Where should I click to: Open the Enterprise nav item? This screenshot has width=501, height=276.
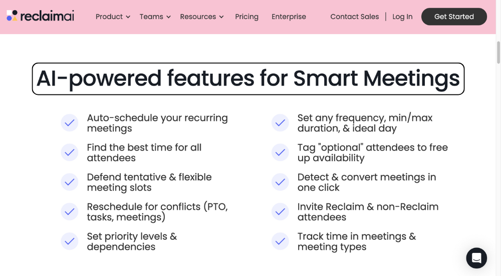tap(289, 17)
